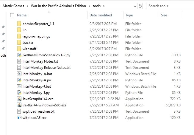Click the 9/3/2017 2:28 PM date cell
This screenshot has height=135, width=194.
(103, 24)
